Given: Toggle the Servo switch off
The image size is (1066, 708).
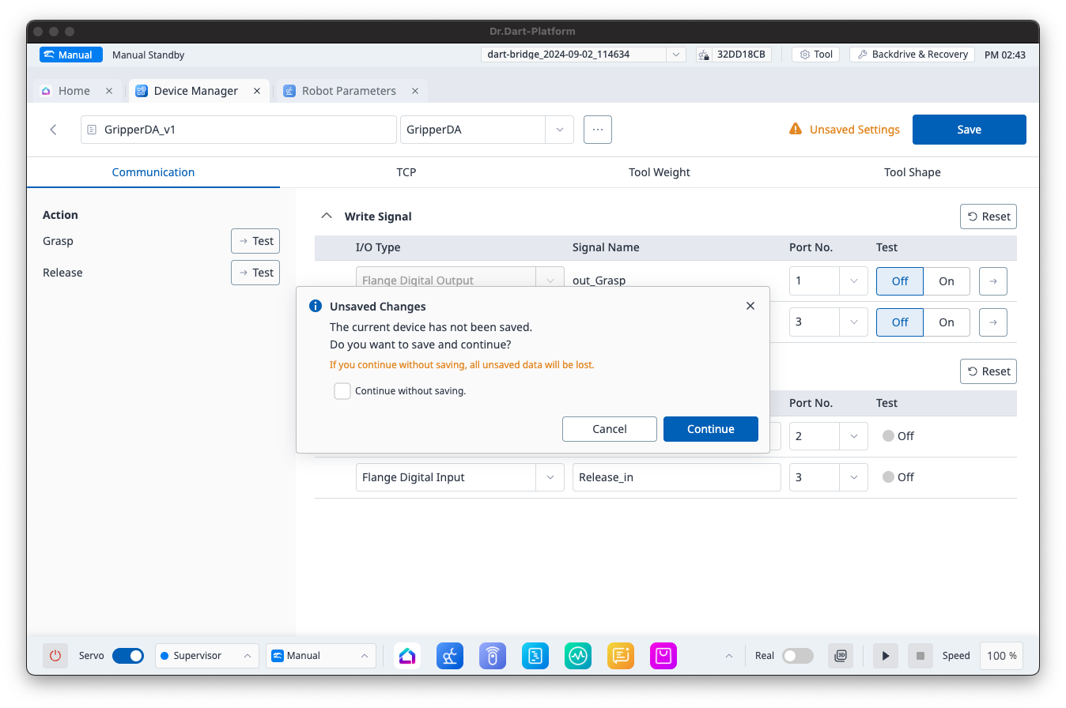Looking at the screenshot, I should pos(128,656).
